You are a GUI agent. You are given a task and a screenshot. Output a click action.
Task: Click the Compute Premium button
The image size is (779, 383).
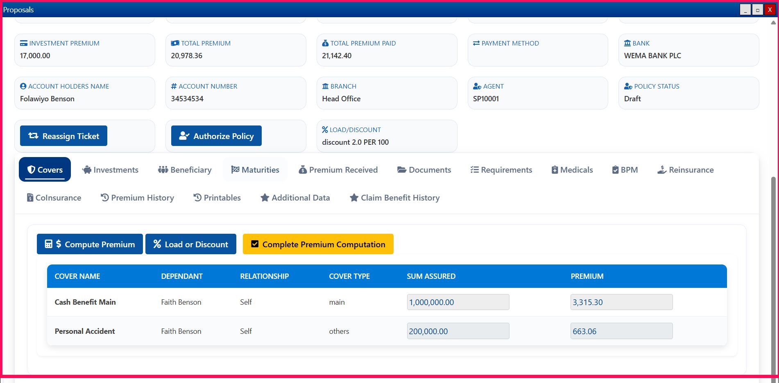[x=90, y=244]
